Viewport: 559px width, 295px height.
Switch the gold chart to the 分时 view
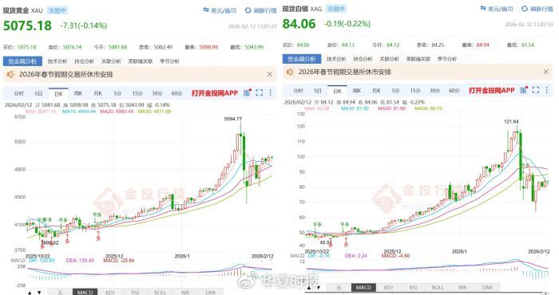click(18, 93)
